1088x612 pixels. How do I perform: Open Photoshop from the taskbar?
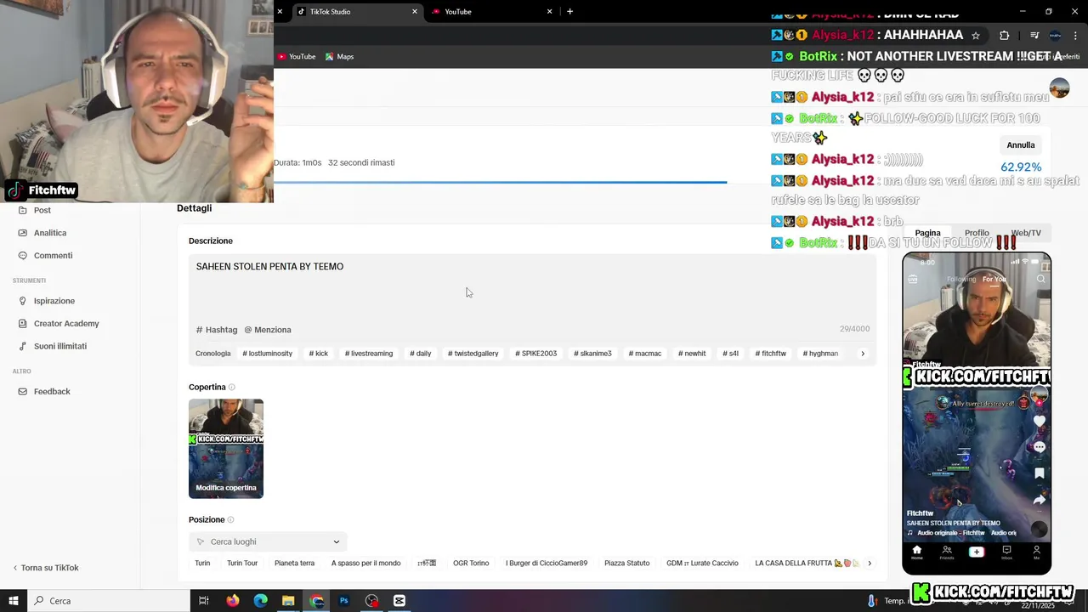(344, 601)
